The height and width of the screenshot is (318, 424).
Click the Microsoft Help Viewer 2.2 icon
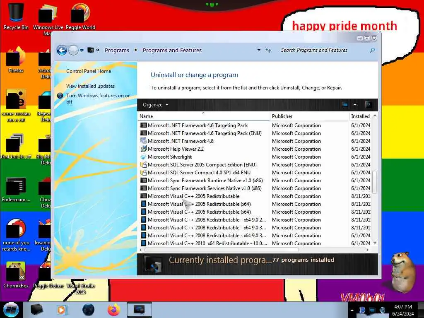pos(144,149)
